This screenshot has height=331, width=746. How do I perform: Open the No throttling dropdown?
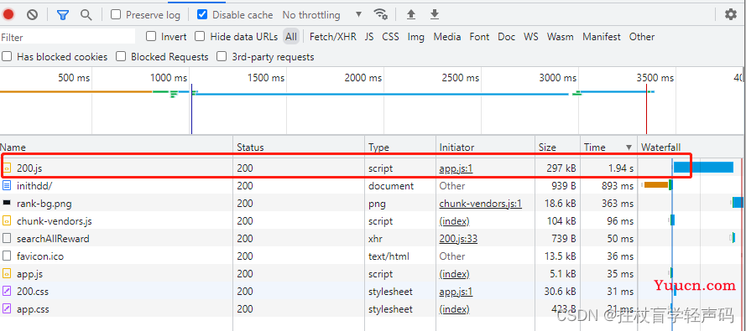(x=322, y=15)
